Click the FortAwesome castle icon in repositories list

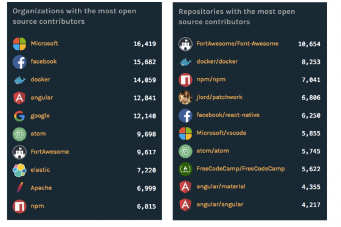pyautogui.click(x=185, y=44)
